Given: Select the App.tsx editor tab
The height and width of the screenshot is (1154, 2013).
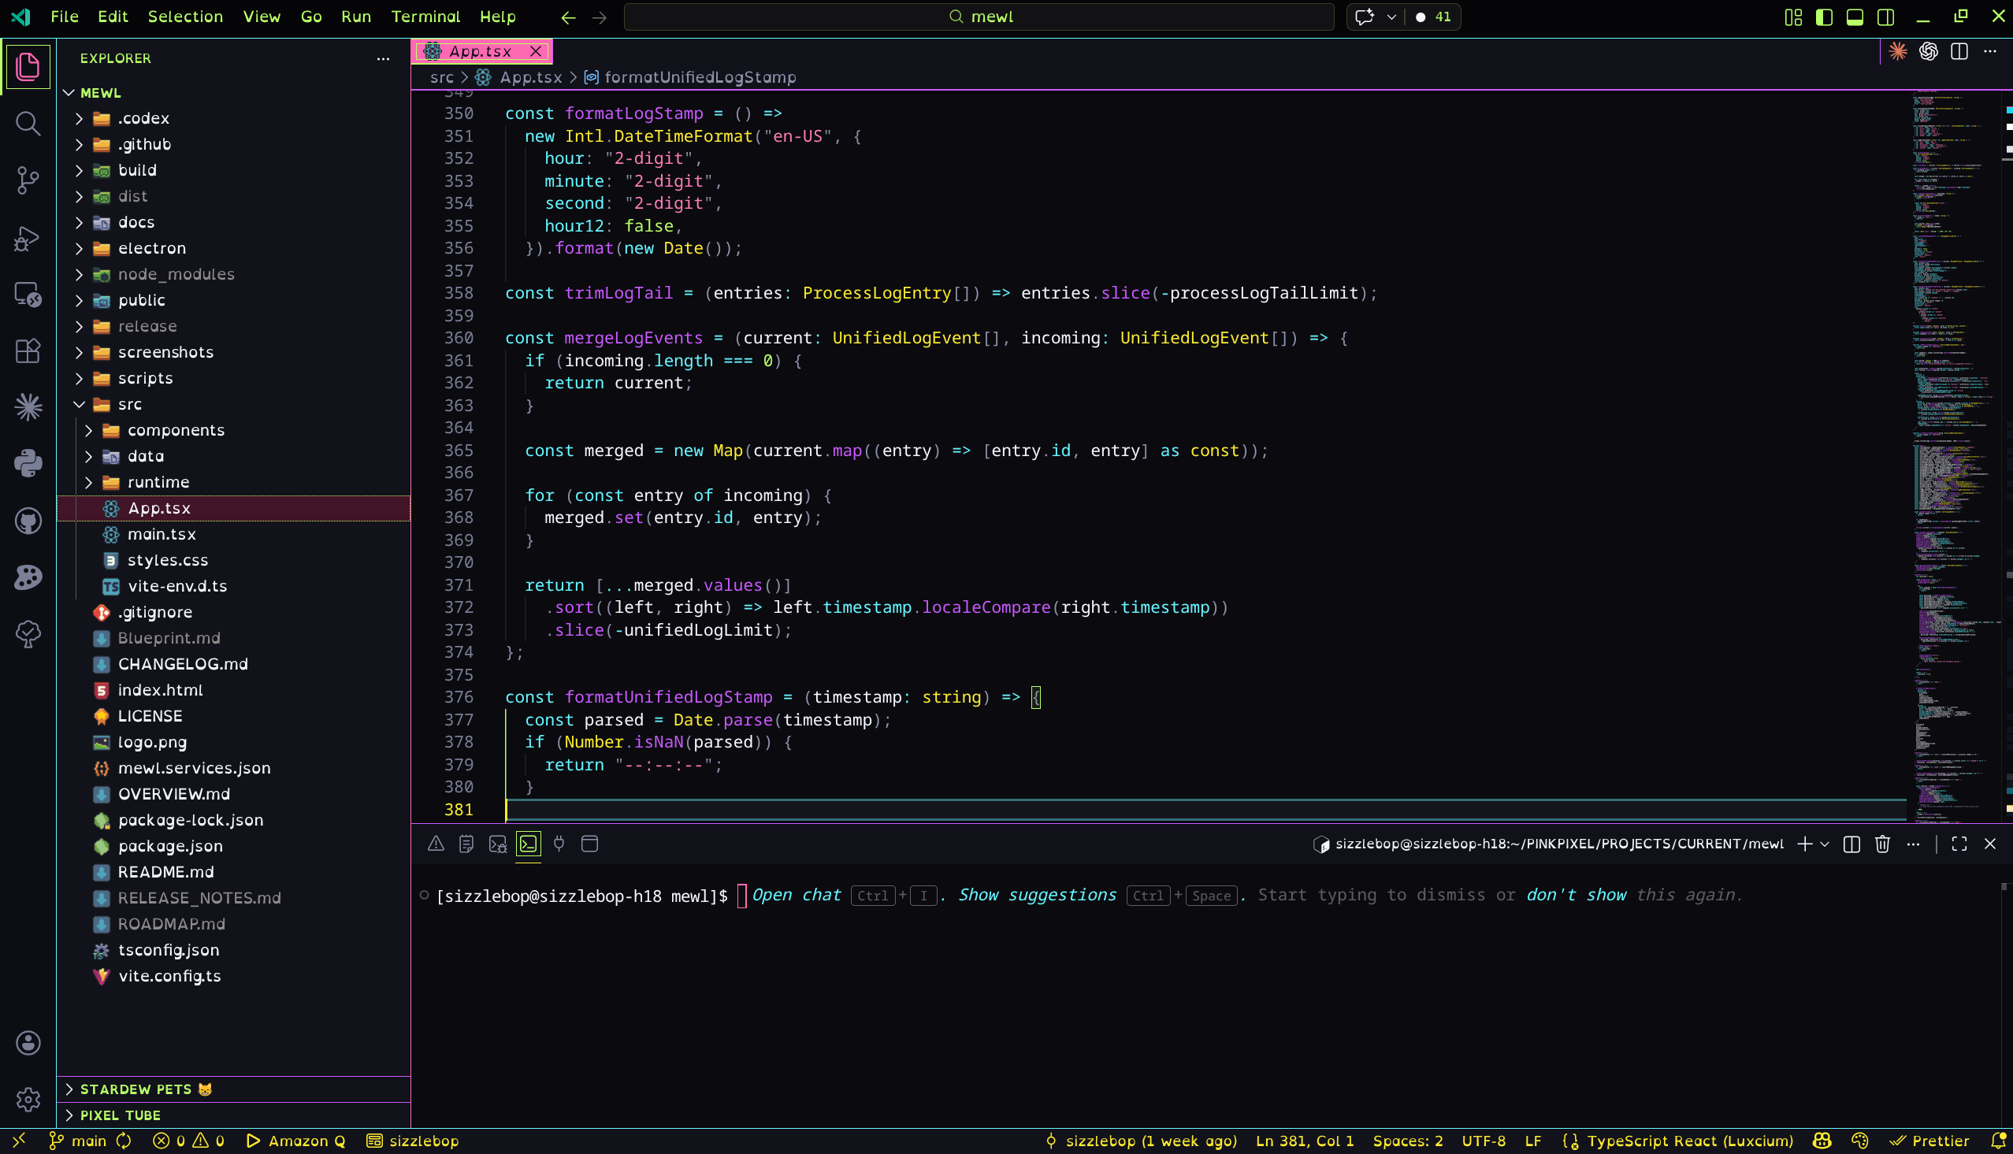Looking at the screenshot, I should pyautogui.click(x=479, y=51).
